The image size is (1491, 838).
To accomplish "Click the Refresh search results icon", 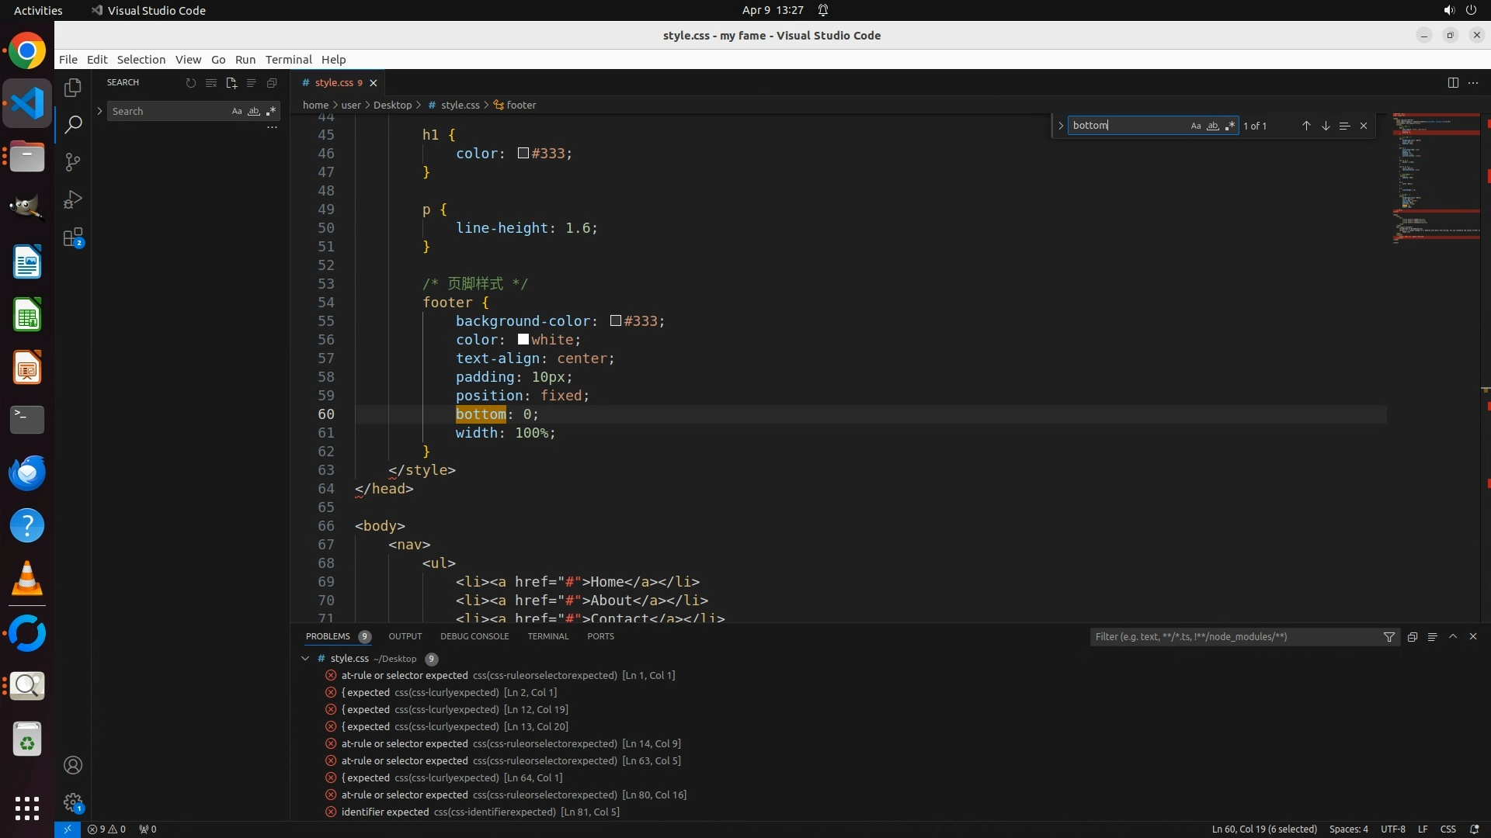I will pyautogui.click(x=191, y=83).
